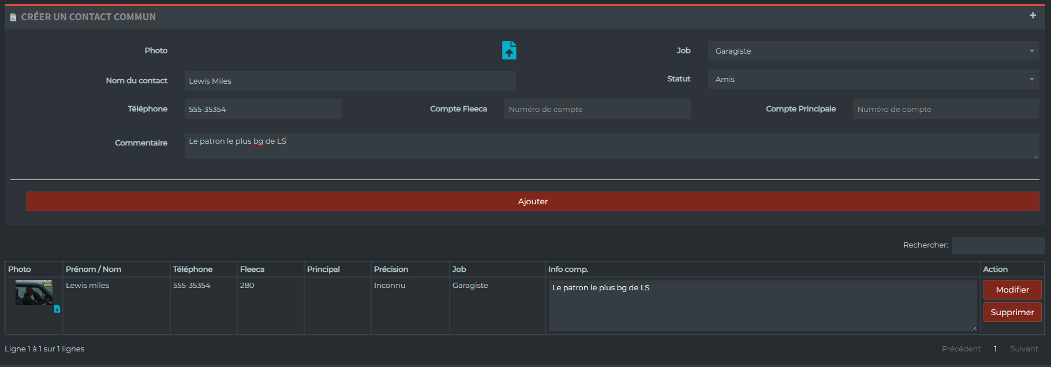
Task: Click the Compte Fleeca account field
Action: pyautogui.click(x=597, y=109)
